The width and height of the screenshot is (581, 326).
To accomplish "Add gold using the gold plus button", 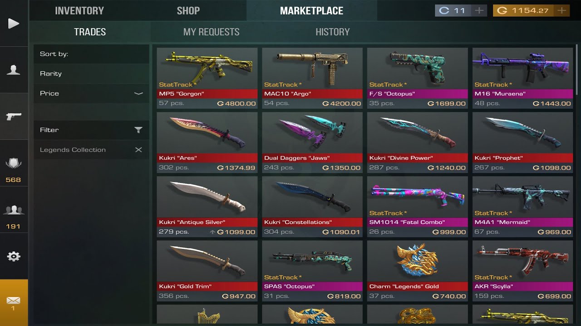I will click(x=561, y=10).
